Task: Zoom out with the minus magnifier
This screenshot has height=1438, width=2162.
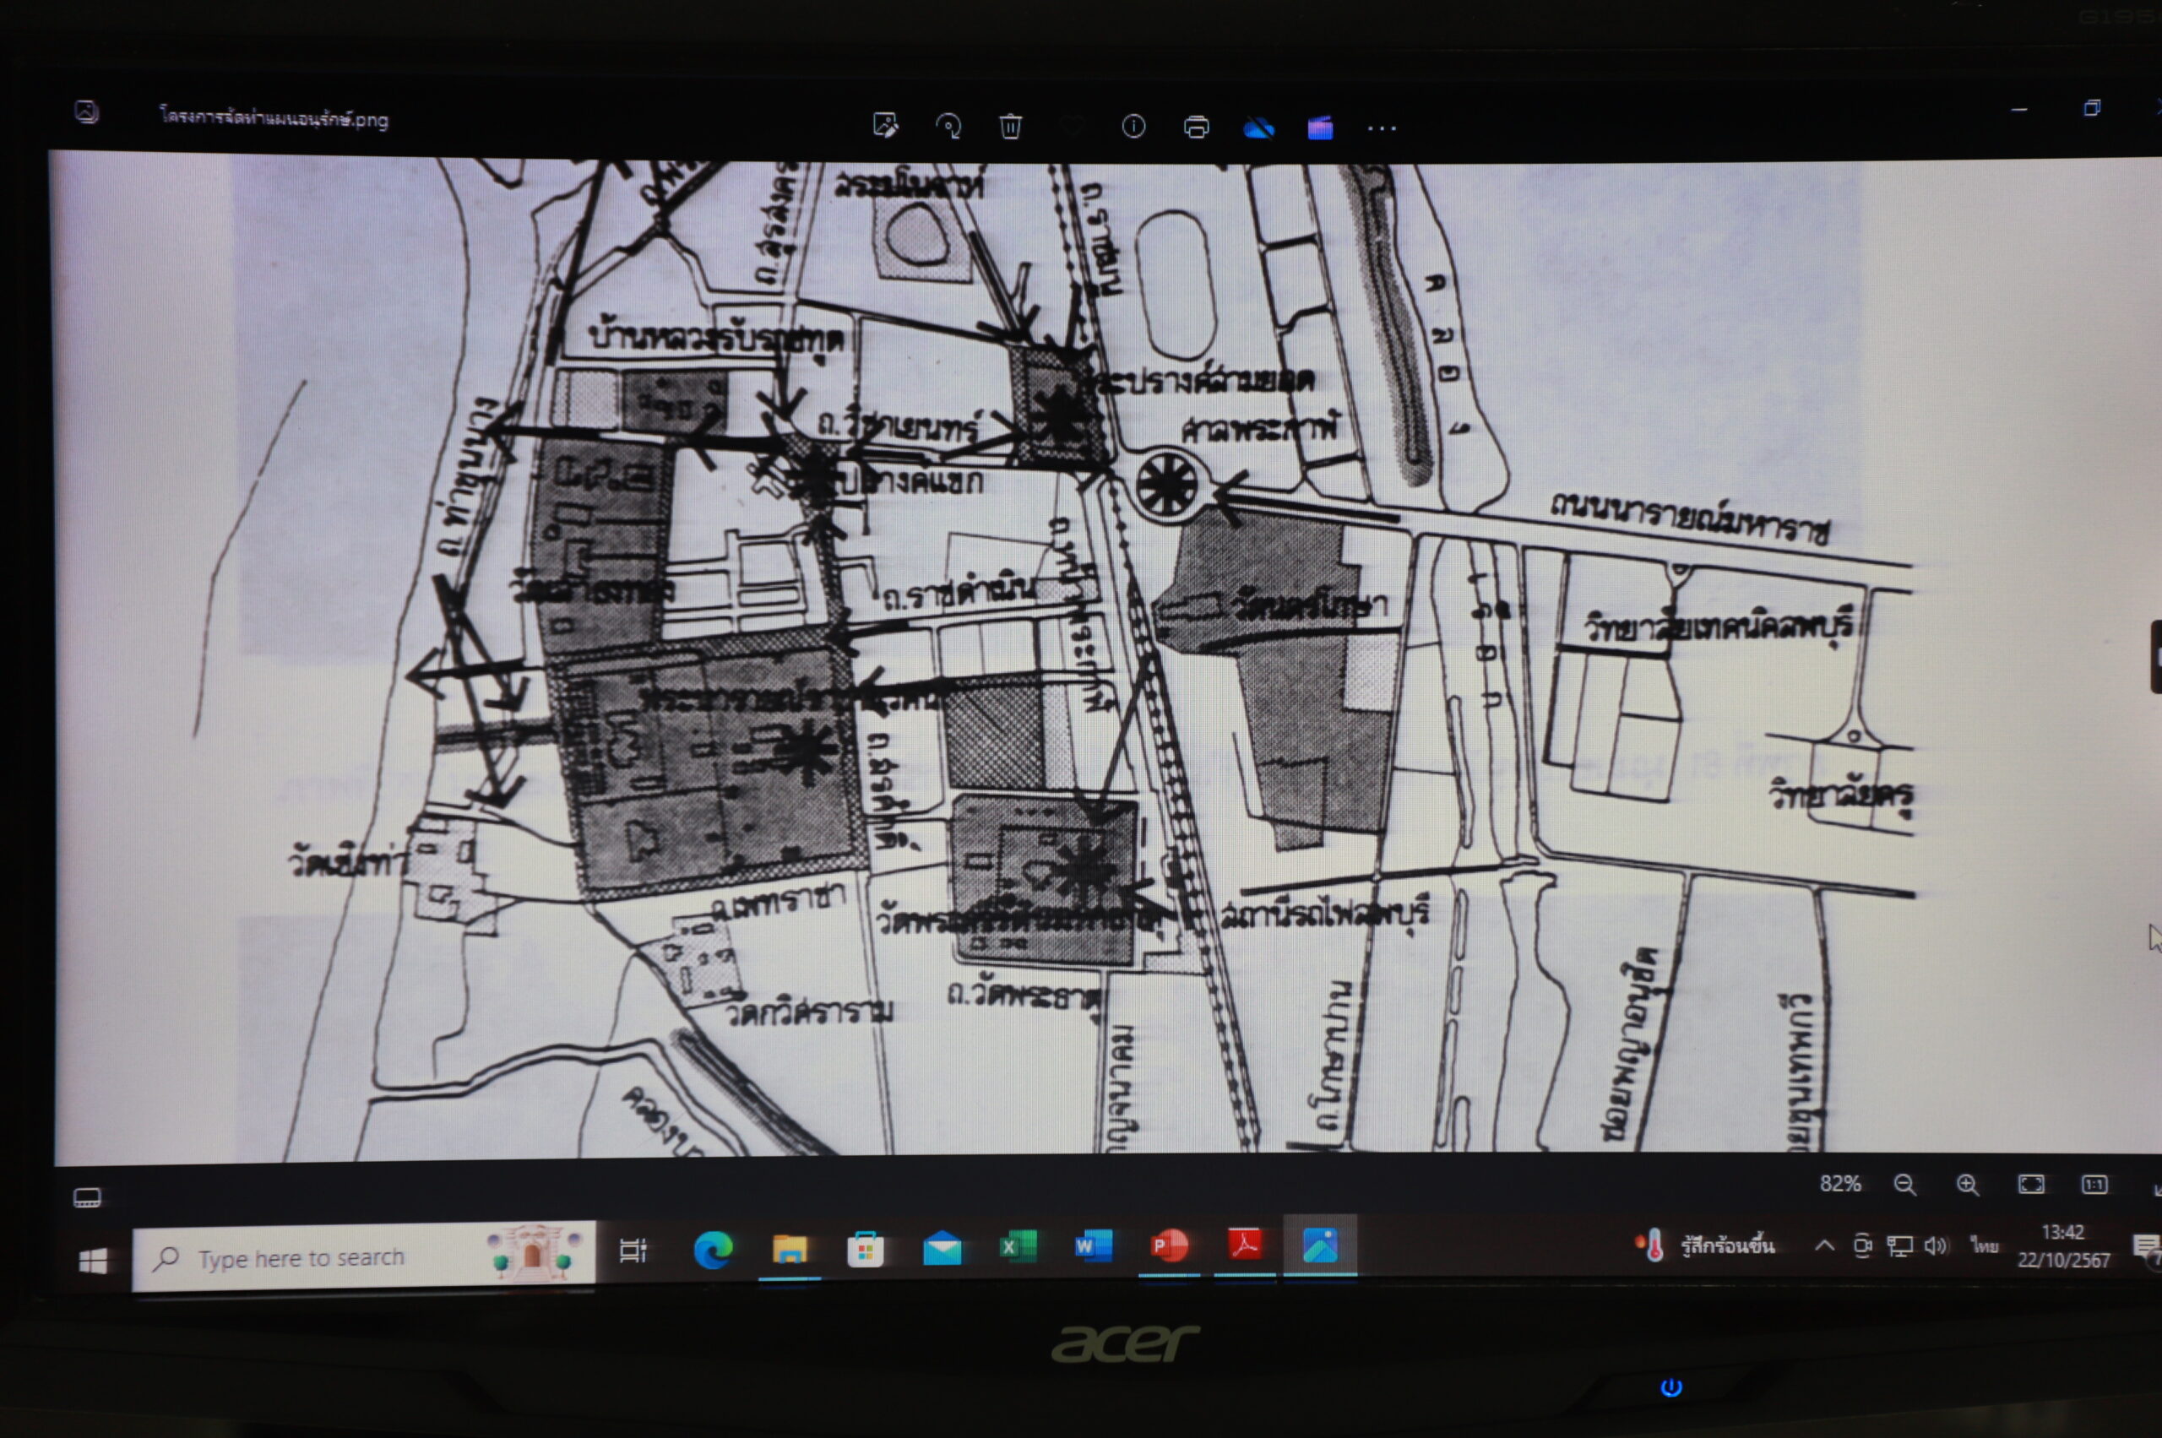Action: tap(1905, 1185)
